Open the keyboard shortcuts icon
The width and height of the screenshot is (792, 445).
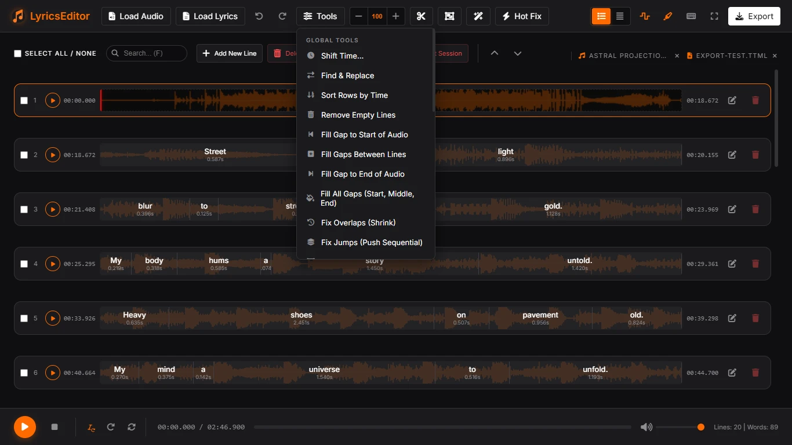[691, 16]
